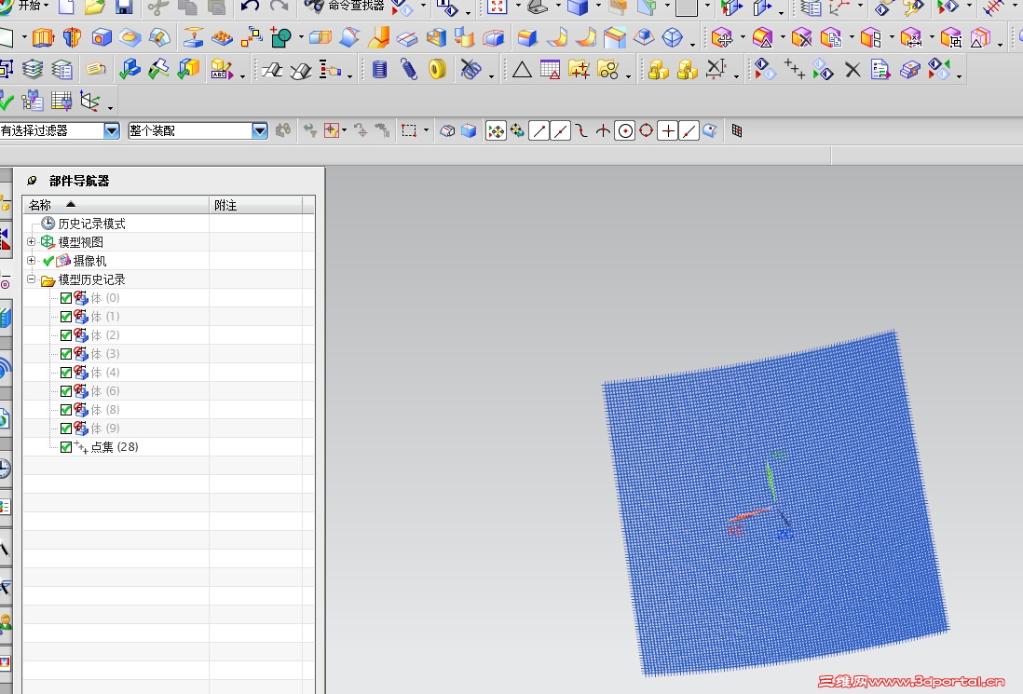The width and height of the screenshot is (1023, 694).
Task: Click the Save floppy disk icon
Action: (x=123, y=7)
